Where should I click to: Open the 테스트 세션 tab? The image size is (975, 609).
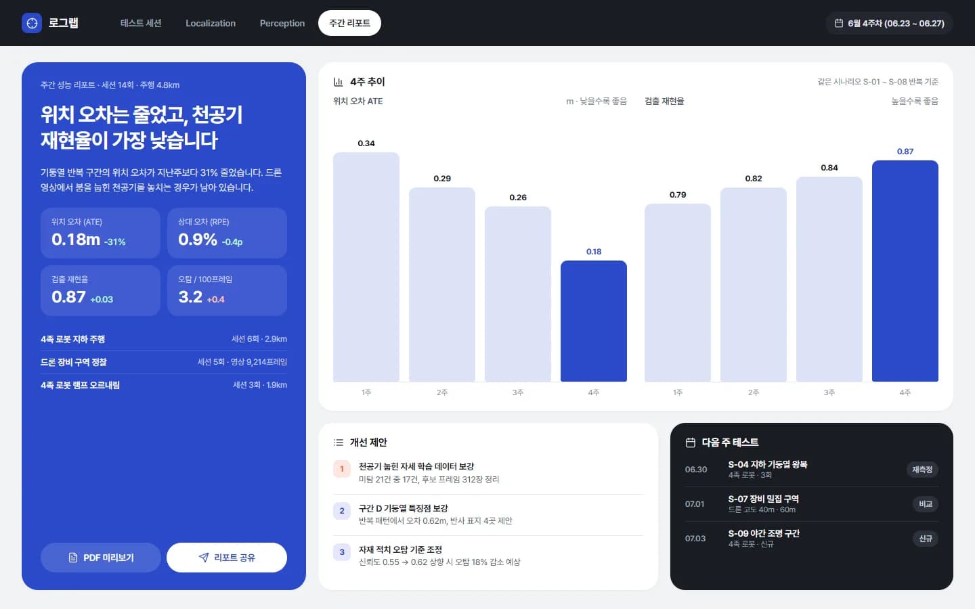click(141, 23)
